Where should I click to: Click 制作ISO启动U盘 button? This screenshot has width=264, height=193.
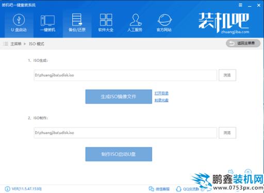pos(119,154)
